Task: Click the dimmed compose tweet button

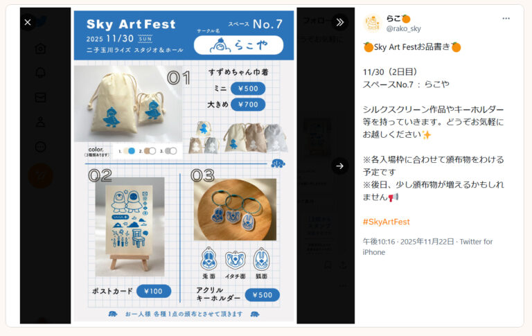Action: pos(40,176)
